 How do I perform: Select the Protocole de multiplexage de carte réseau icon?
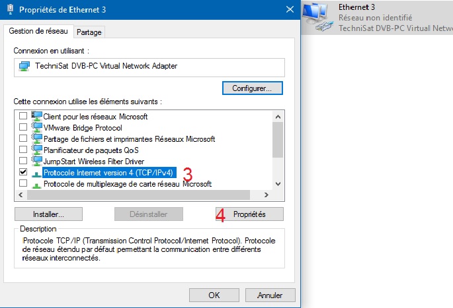(x=36, y=185)
